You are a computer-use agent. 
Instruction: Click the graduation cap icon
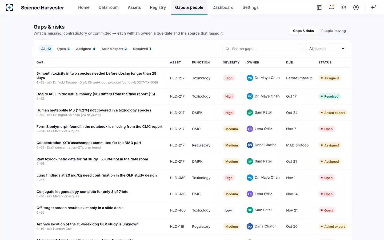click(344, 7)
